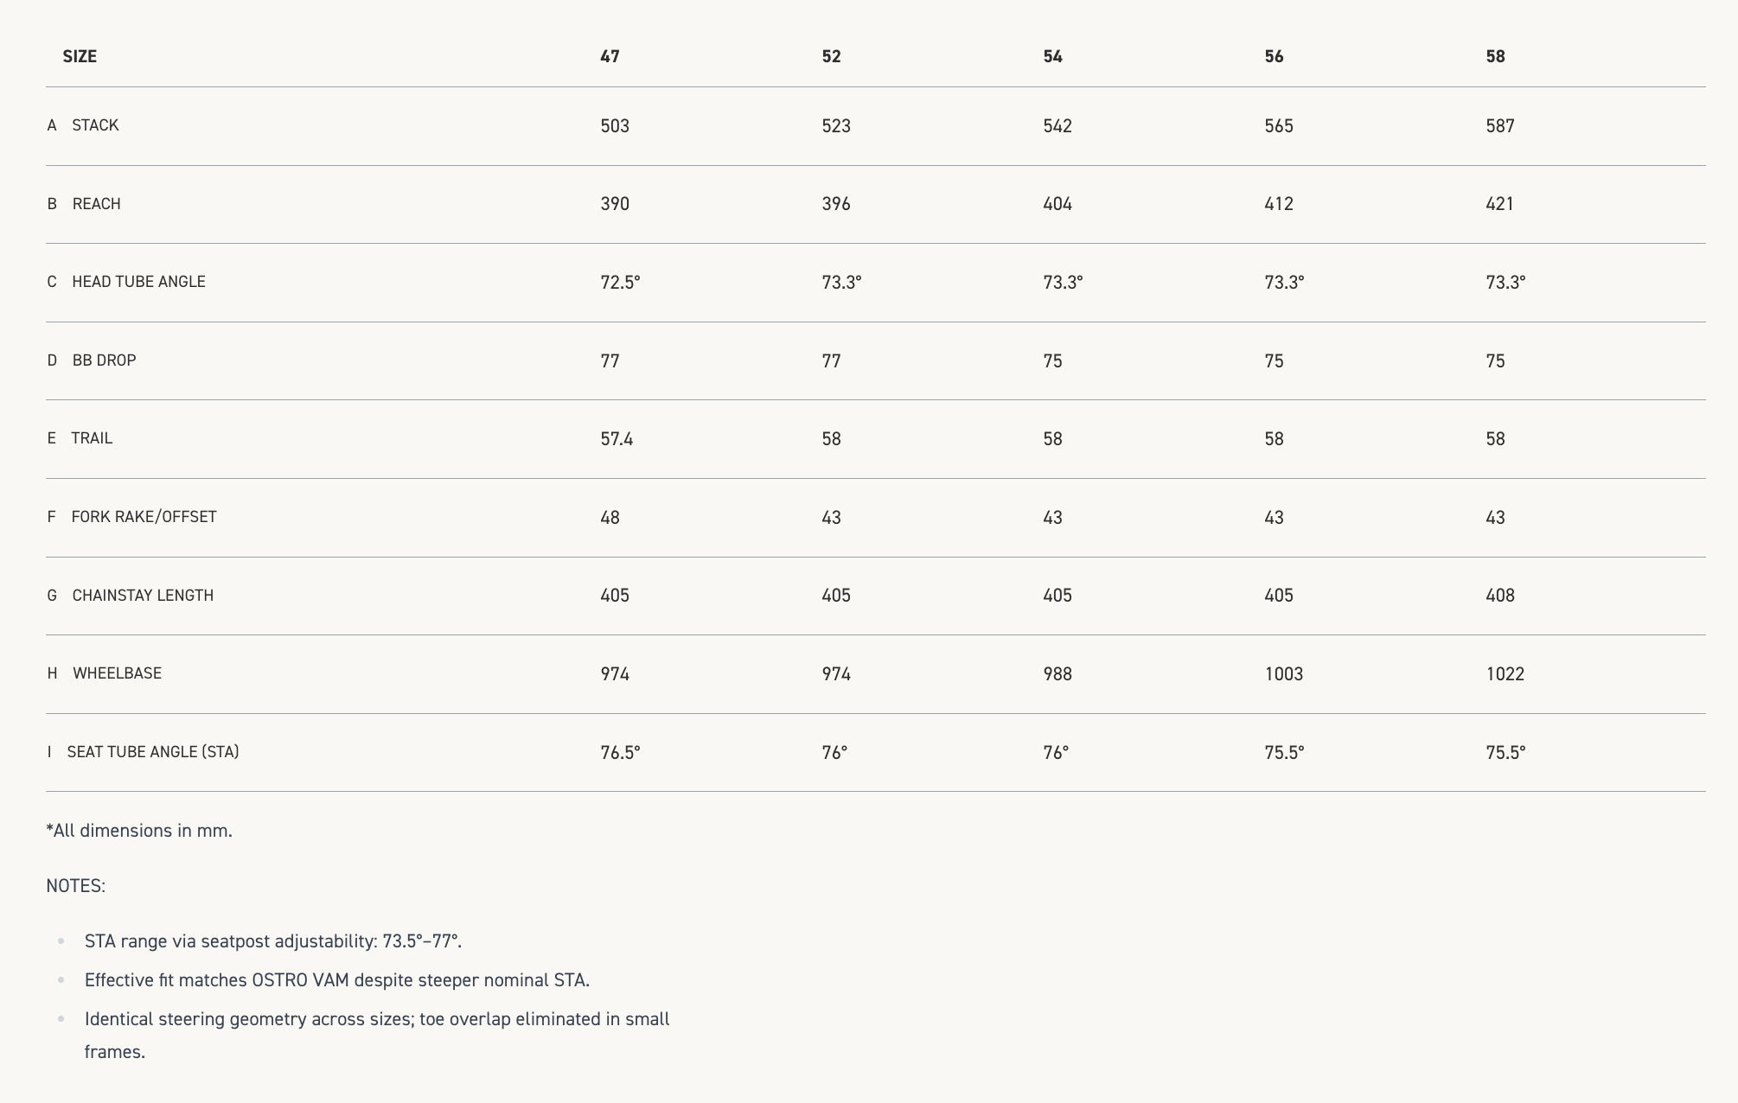Click the size 54 column header
1738x1103 pixels.
[1052, 56]
